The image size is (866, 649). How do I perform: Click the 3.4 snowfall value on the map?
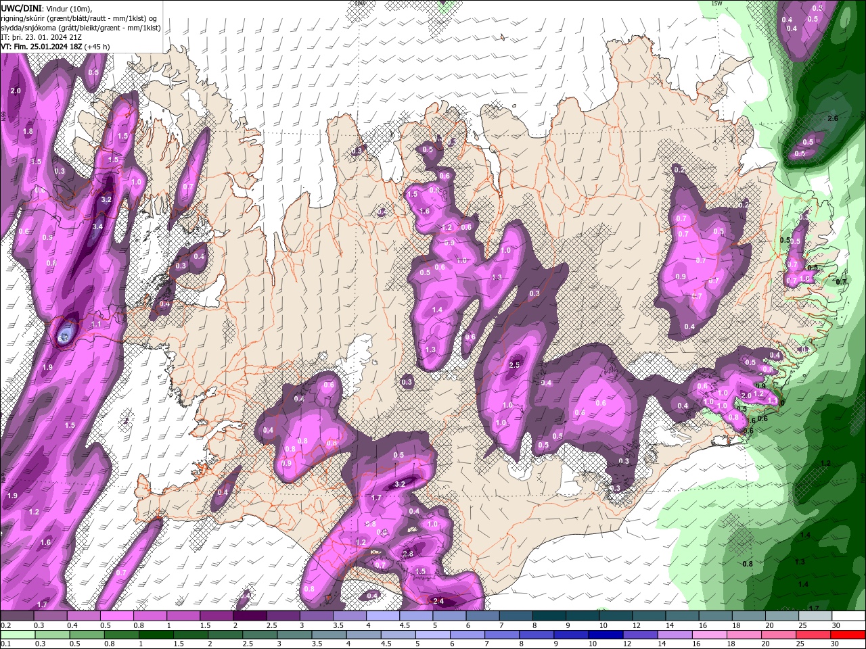click(x=97, y=226)
